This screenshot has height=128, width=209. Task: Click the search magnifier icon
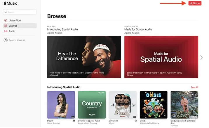pos(6,12)
